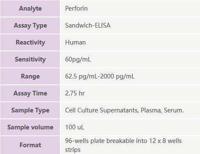Image resolution: width=200 pixels, height=154 pixels.
Task: Select the Human reactivity value
Action: click(x=76, y=42)
